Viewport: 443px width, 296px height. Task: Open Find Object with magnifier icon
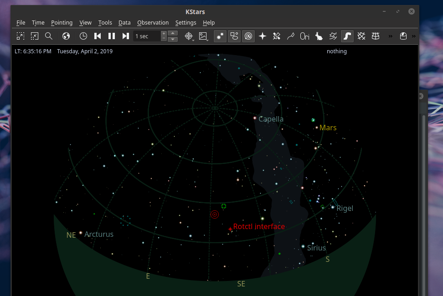tap(49, 36)
